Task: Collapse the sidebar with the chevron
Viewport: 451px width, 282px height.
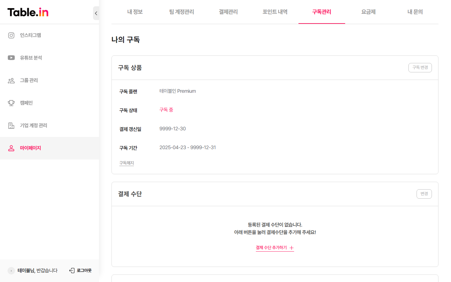Action: 96,13
